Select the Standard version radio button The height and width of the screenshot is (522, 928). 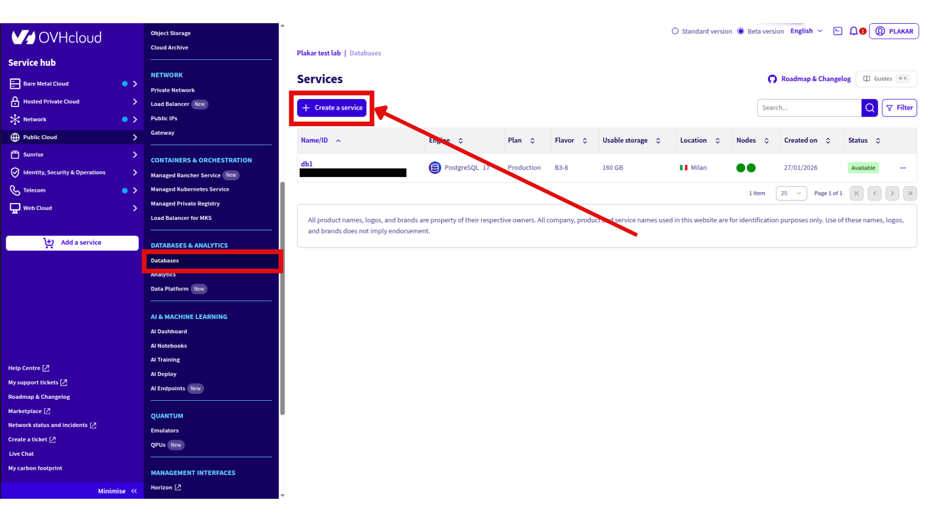tap(675, 31)
